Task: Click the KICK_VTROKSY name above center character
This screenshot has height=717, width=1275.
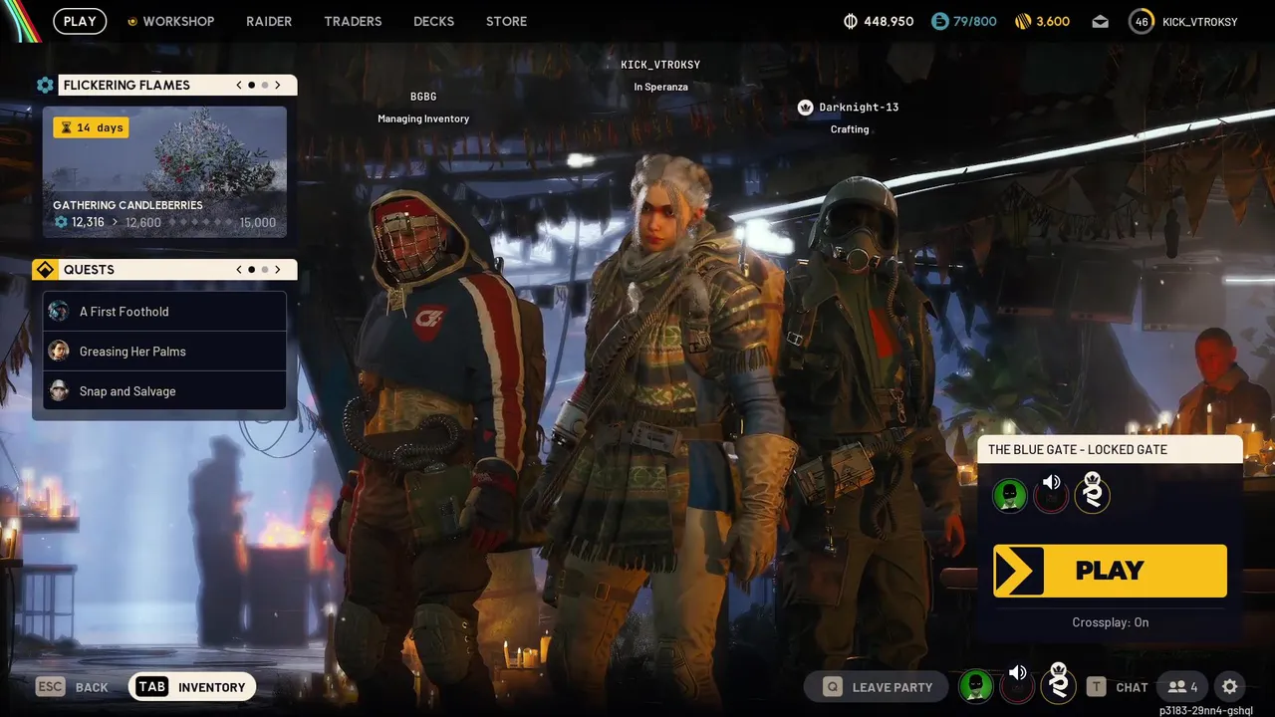Action: point(660,65)
